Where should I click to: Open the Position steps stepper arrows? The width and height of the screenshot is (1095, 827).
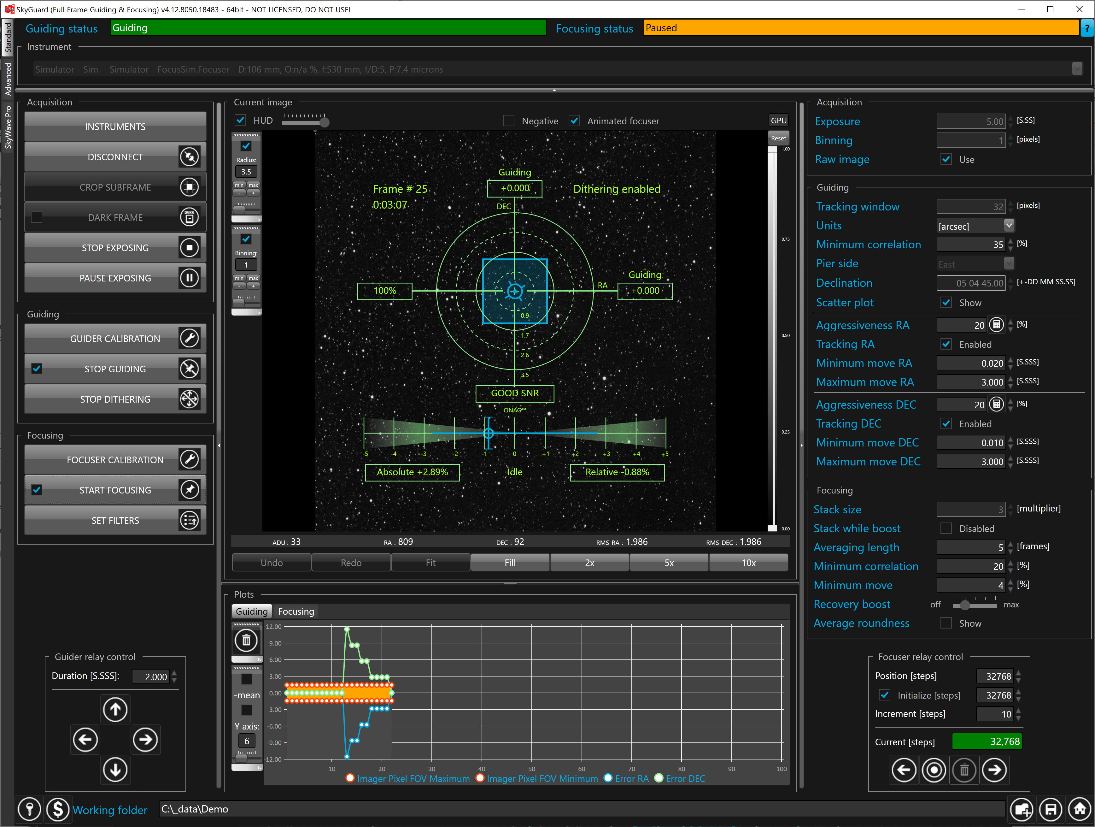point(1018,676)
